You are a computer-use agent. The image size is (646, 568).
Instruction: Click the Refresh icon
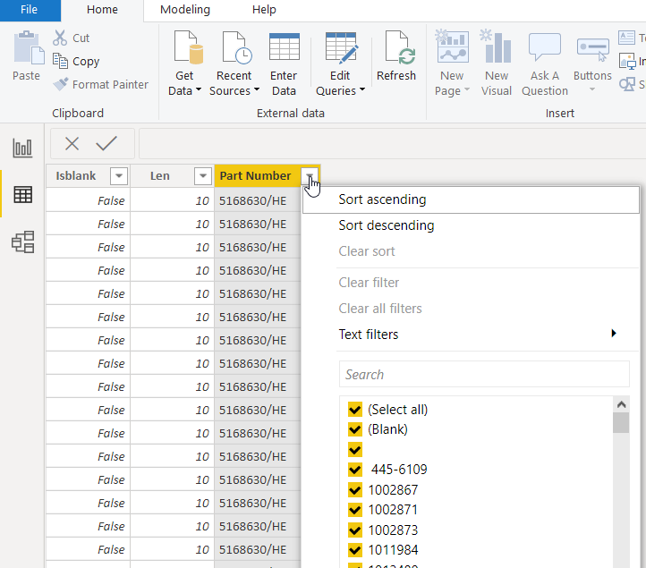[400, 47]
